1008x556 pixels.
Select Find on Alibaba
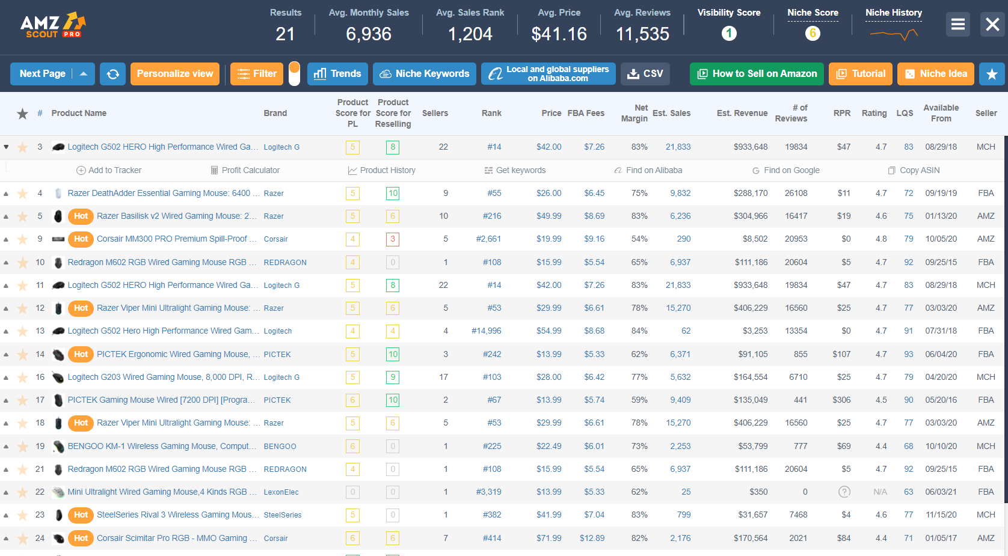[648, 171]
